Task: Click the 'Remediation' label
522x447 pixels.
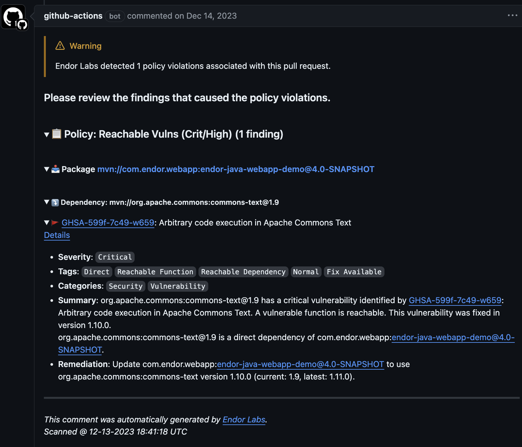Action: tap(84, 364)
